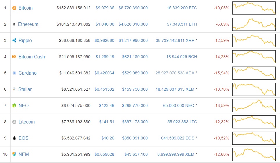The height and width of the screenshot is (163, 280).
Task: Click the green NEO logo icon
Action: 14,106
